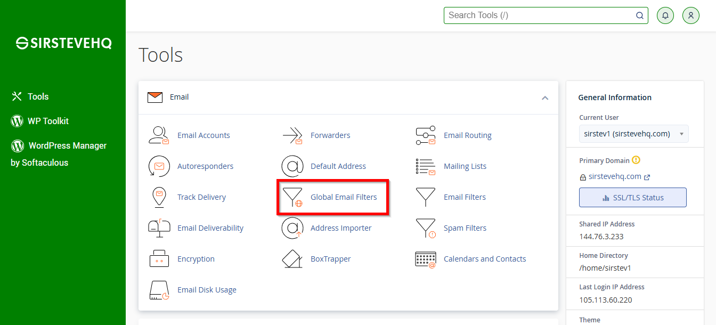Open the BoxTrapper link
Viewport: 716px width, 325px height.
coord(331,259)
